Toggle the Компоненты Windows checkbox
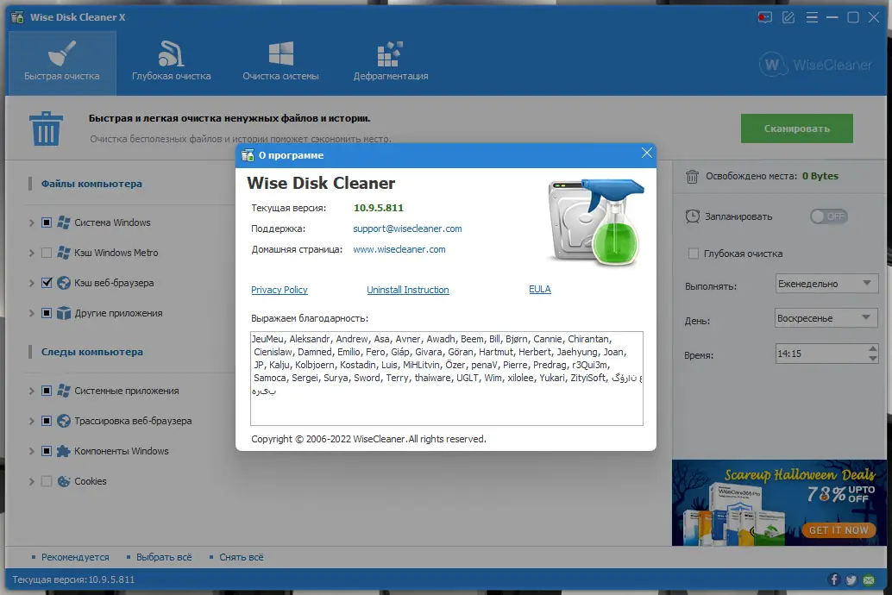This screenshot has width=892, height=595. tap(47, 451)
